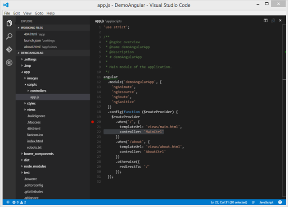Click the 'MainCtrl' string on line 22
The image size is (288, 207).
pyautogui.click(x=154, y=132)
